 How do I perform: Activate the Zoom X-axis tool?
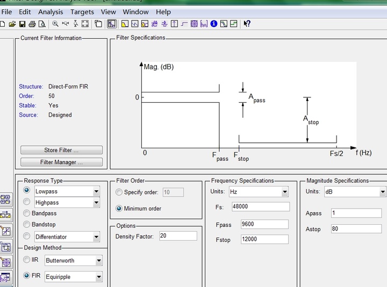(x=66, y=24)
